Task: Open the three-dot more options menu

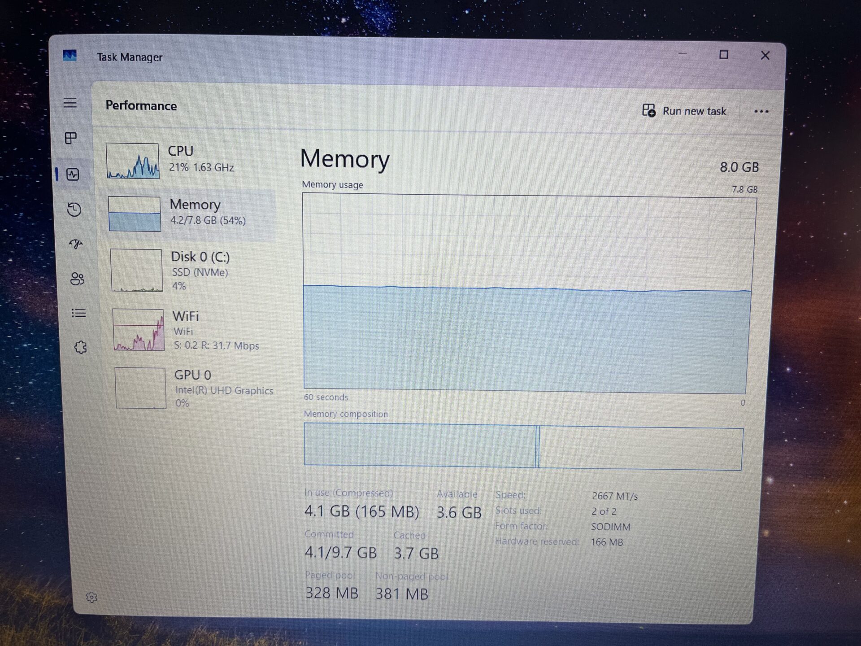Action: tap(761, 111)
